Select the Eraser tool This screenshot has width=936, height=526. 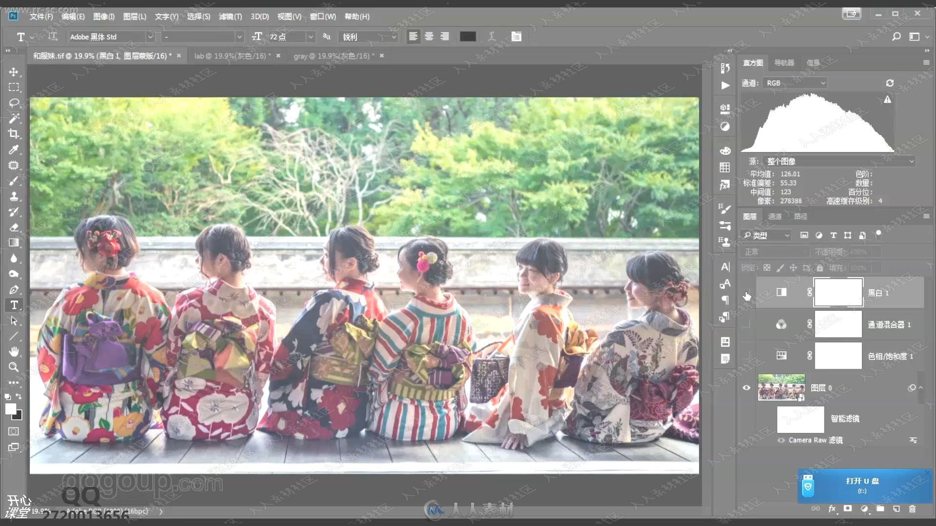tap(14, 227)
